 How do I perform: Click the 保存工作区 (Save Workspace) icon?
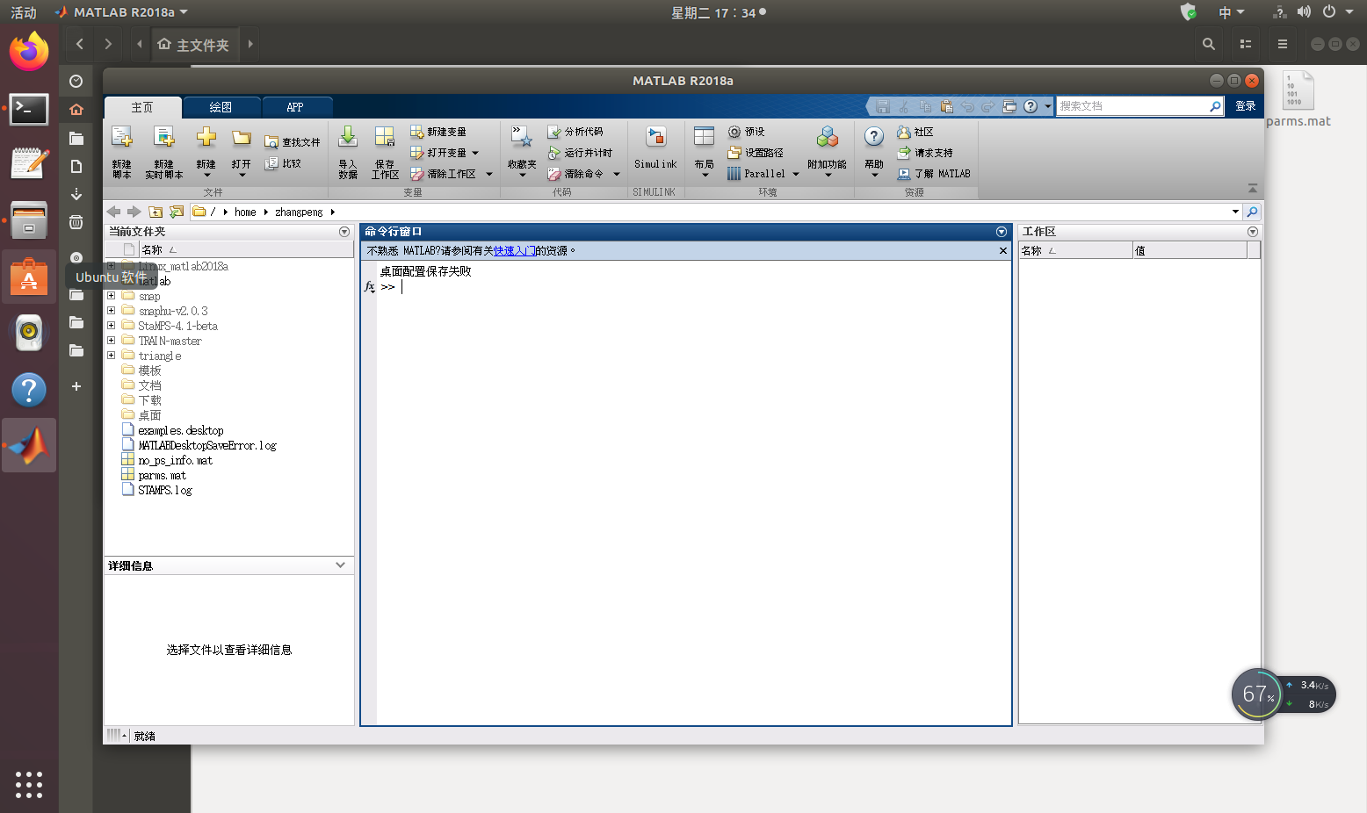pyautogui.click(x=385, y=137)
